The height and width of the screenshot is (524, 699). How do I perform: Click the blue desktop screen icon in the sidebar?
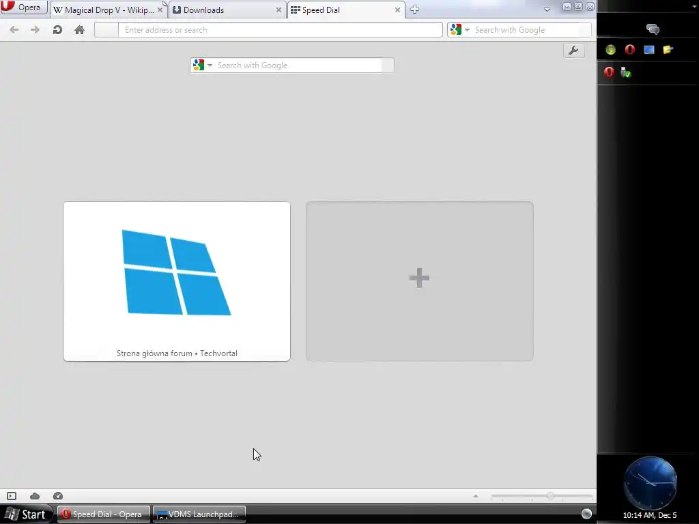[x=649, y=50]
